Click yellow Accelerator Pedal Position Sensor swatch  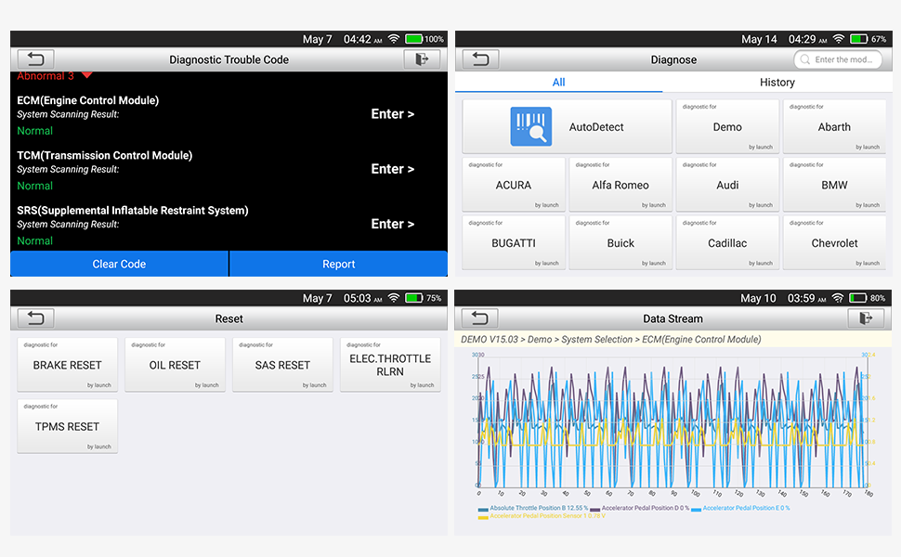483,516
